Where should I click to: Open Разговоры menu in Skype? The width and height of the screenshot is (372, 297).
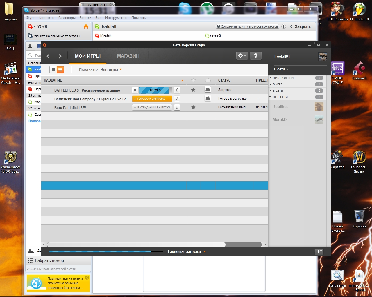tap(67, 18)
